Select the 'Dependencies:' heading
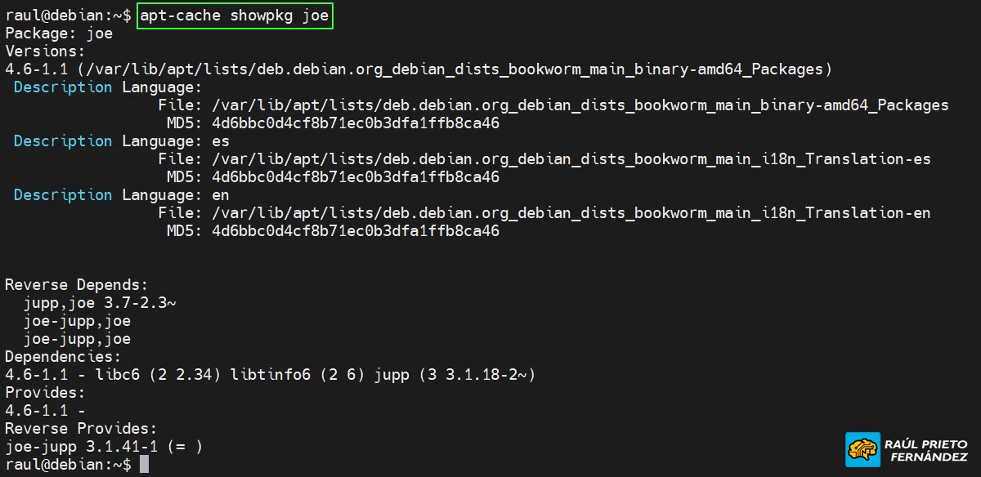This screenshot has width=981, height=477. click(63, 357)
